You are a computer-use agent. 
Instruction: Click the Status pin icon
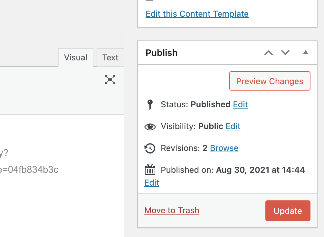click(150, 104)
